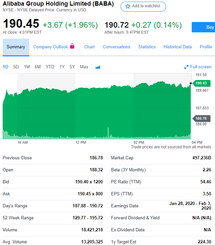This screenshot has height=245, width=215.
Task: Select the Max chart range
Action: click(84, 67)
